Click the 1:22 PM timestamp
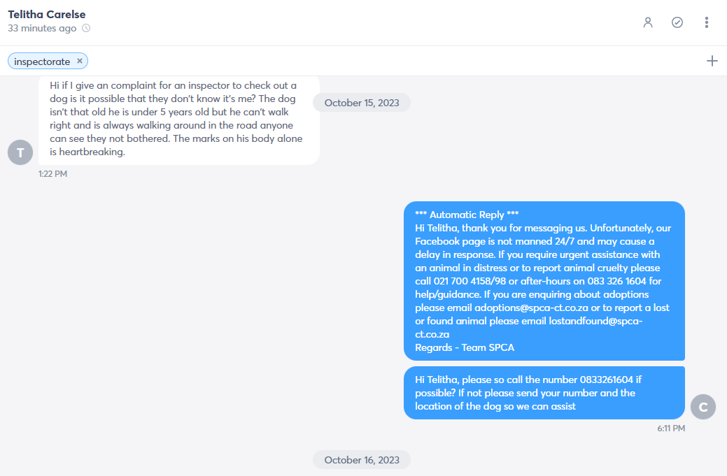 point(53,174)
